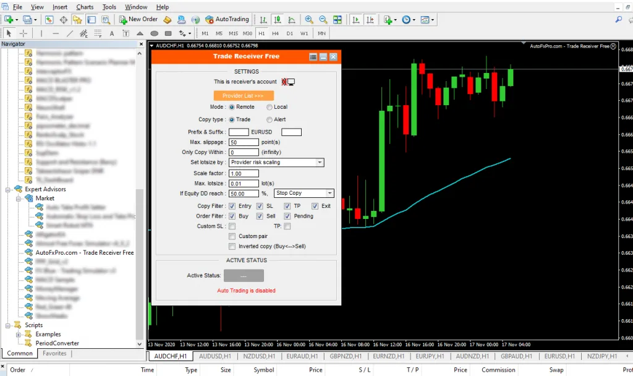Select the ellipse shape tool
This screenshot has width=633, height=376.
tap(154, 33)
